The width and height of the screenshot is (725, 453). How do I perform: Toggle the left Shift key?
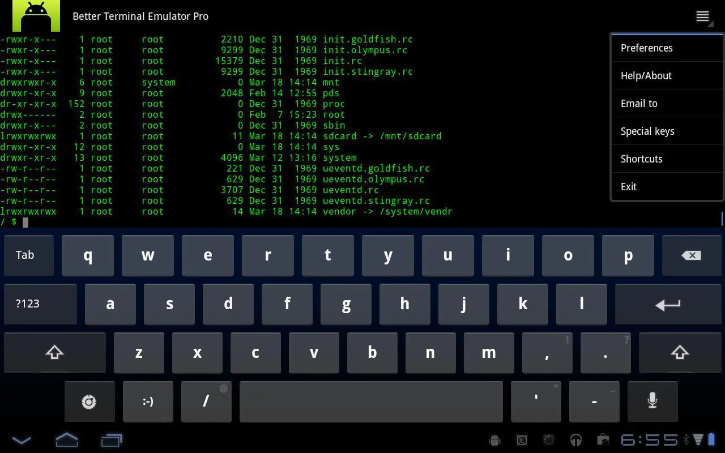54,352
